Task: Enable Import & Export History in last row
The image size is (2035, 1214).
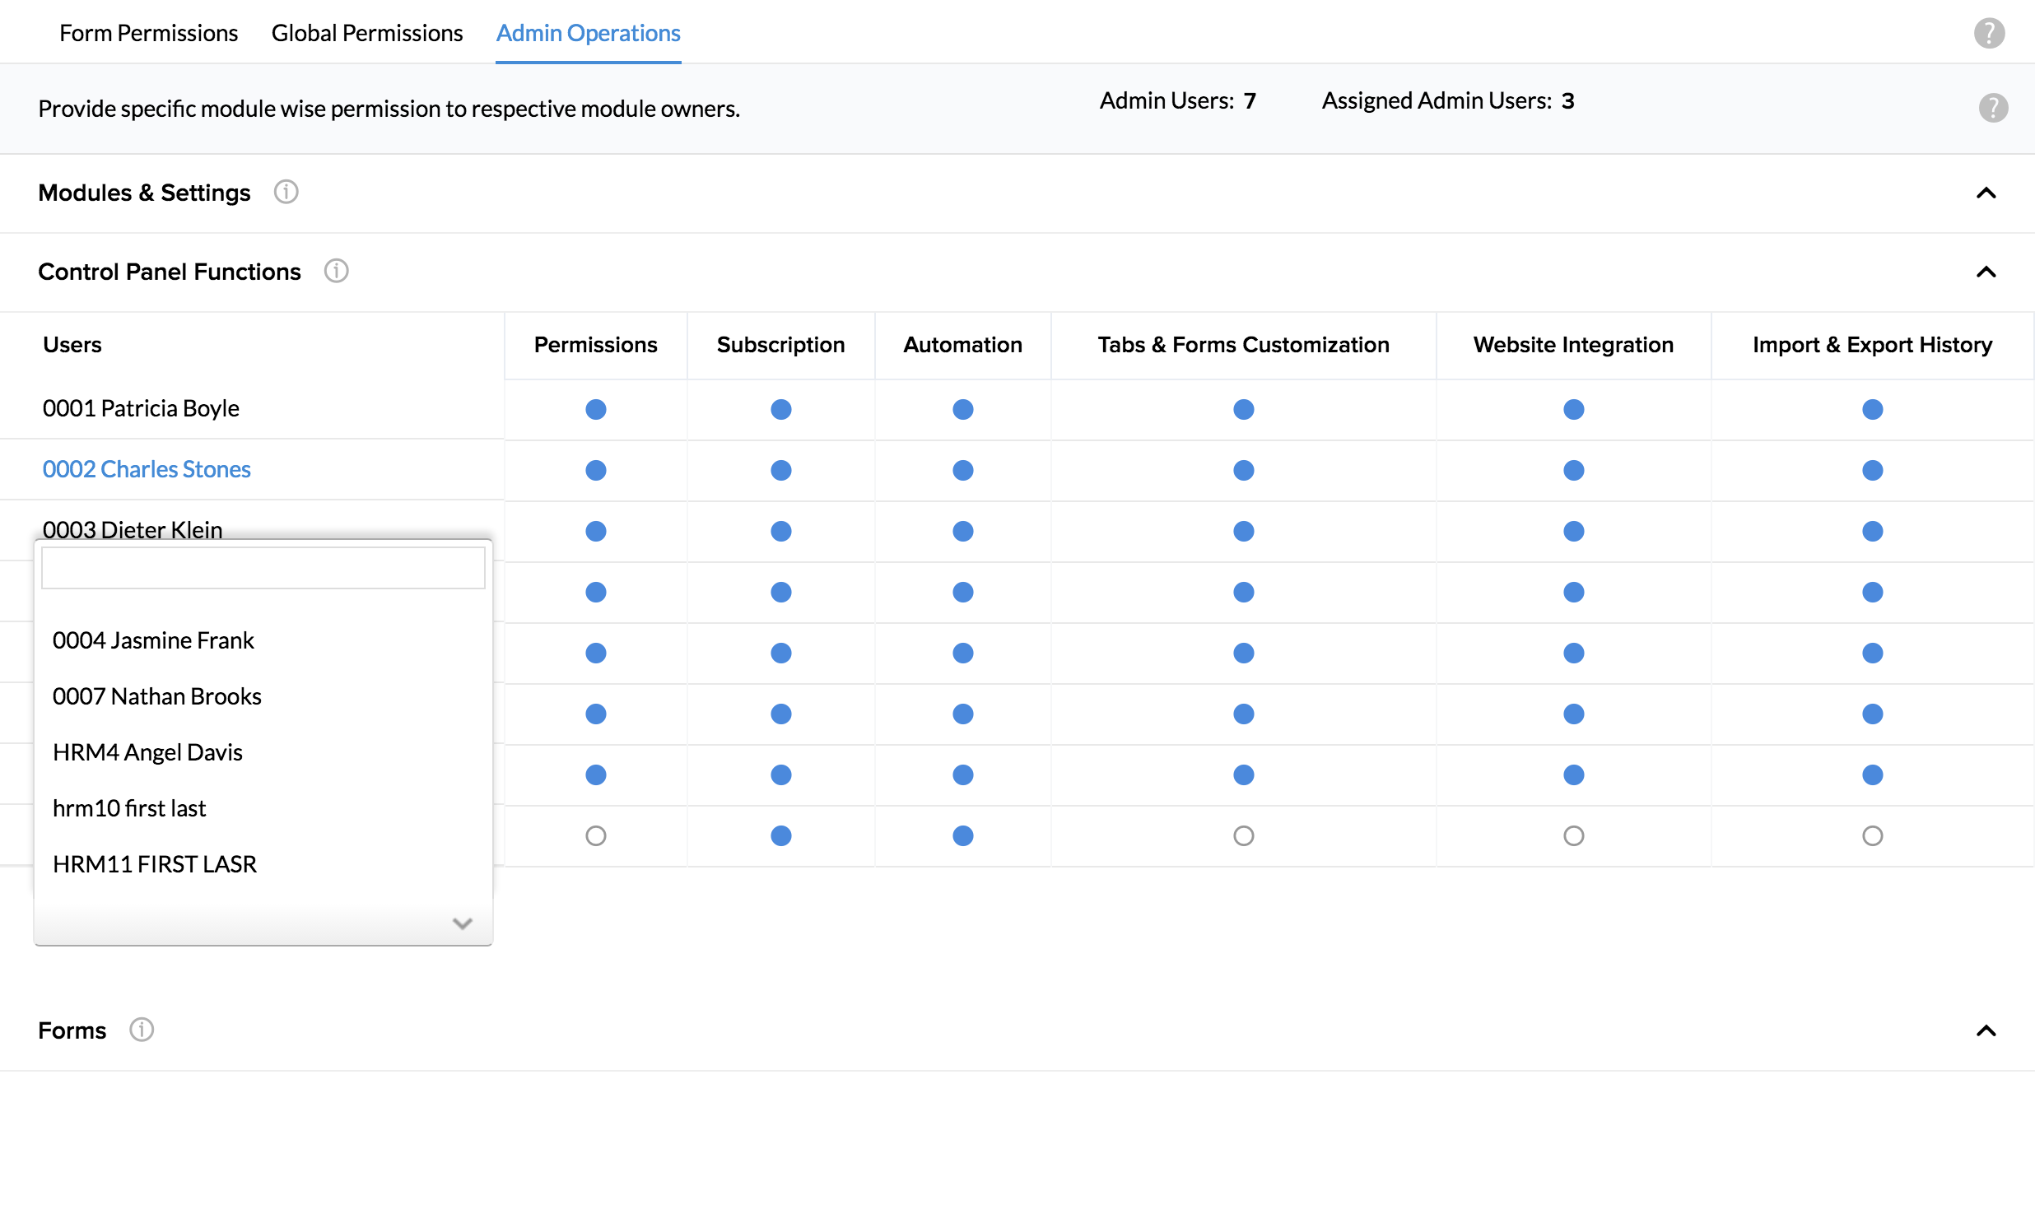Action: point(1872,835)
